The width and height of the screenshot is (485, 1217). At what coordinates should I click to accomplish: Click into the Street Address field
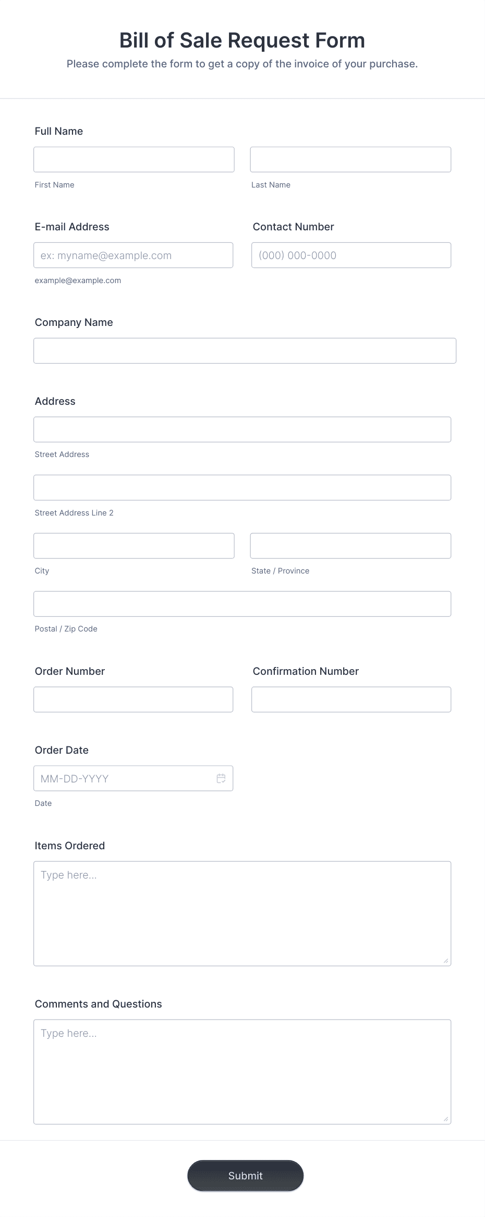click(242, 429)
